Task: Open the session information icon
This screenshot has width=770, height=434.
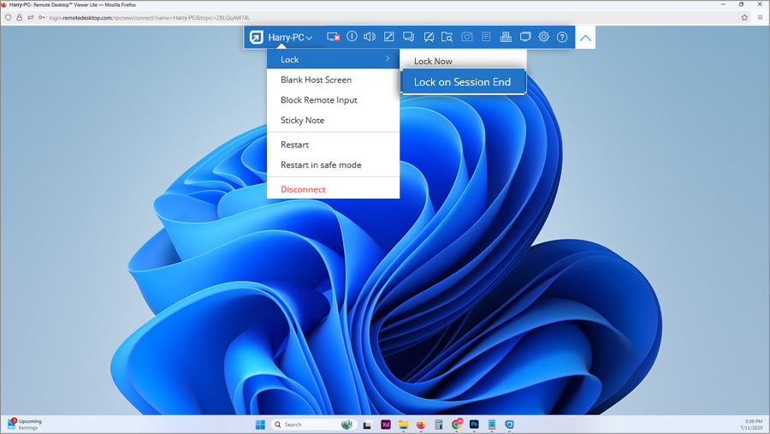Action: click(x=352, y=37)
